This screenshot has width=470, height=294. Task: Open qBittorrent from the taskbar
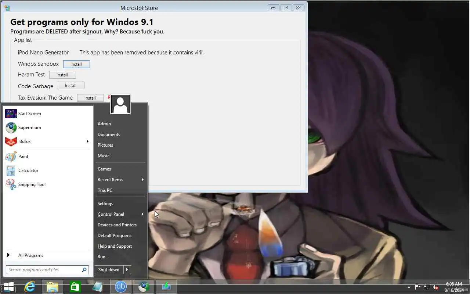(x=120, y=287)
